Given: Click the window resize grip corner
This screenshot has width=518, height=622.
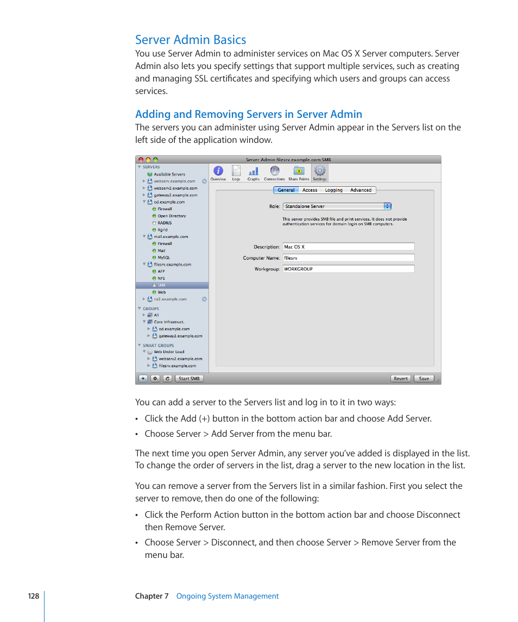Looking at the screenshot, I should pyautogui.click(x=438, y=381).
